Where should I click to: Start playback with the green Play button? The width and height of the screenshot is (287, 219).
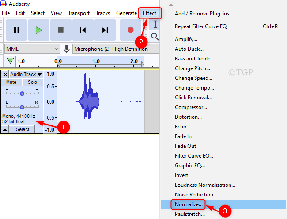(x=39, y=30)
